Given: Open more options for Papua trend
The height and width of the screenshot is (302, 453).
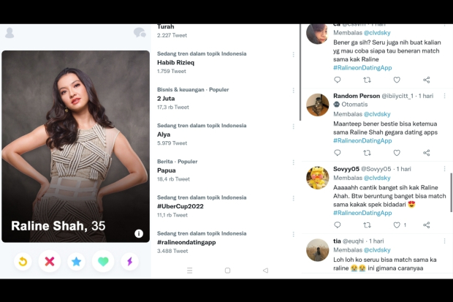Looking at the screenshot, I should coord(294,162).
